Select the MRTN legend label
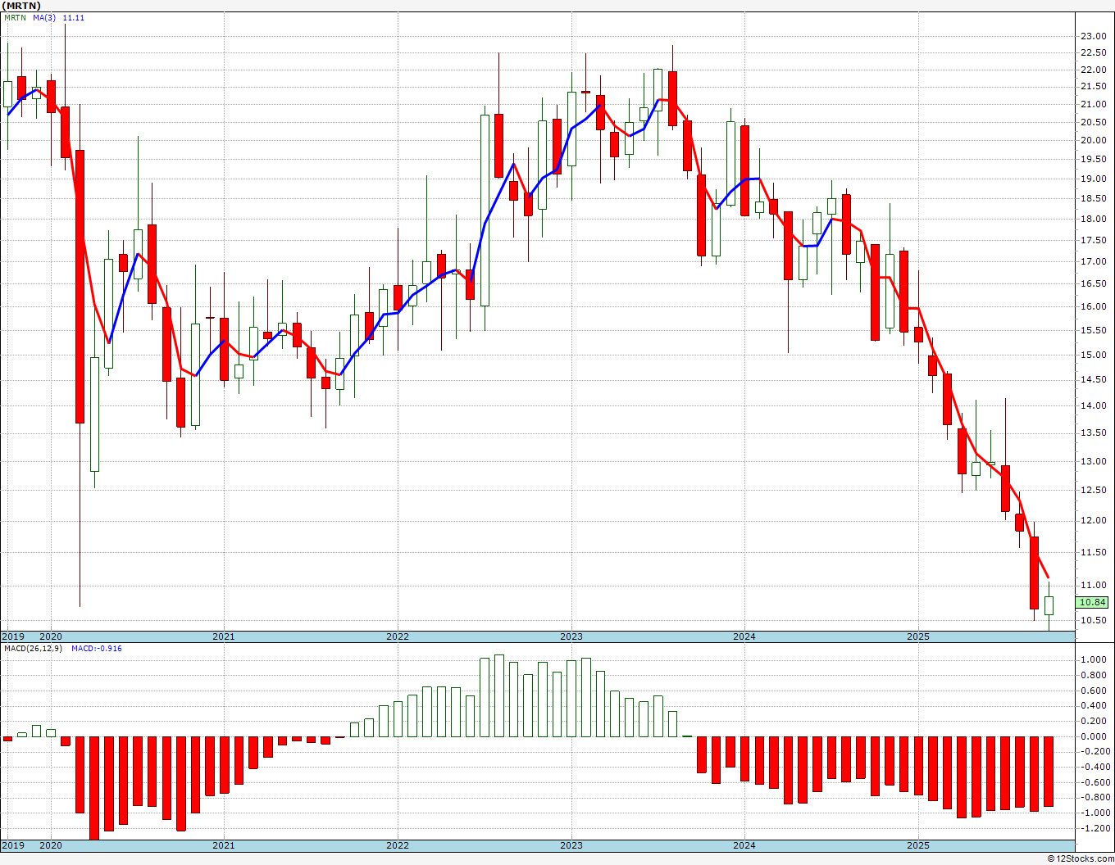This screenshot has width=1115, height=865. (14, 18)
